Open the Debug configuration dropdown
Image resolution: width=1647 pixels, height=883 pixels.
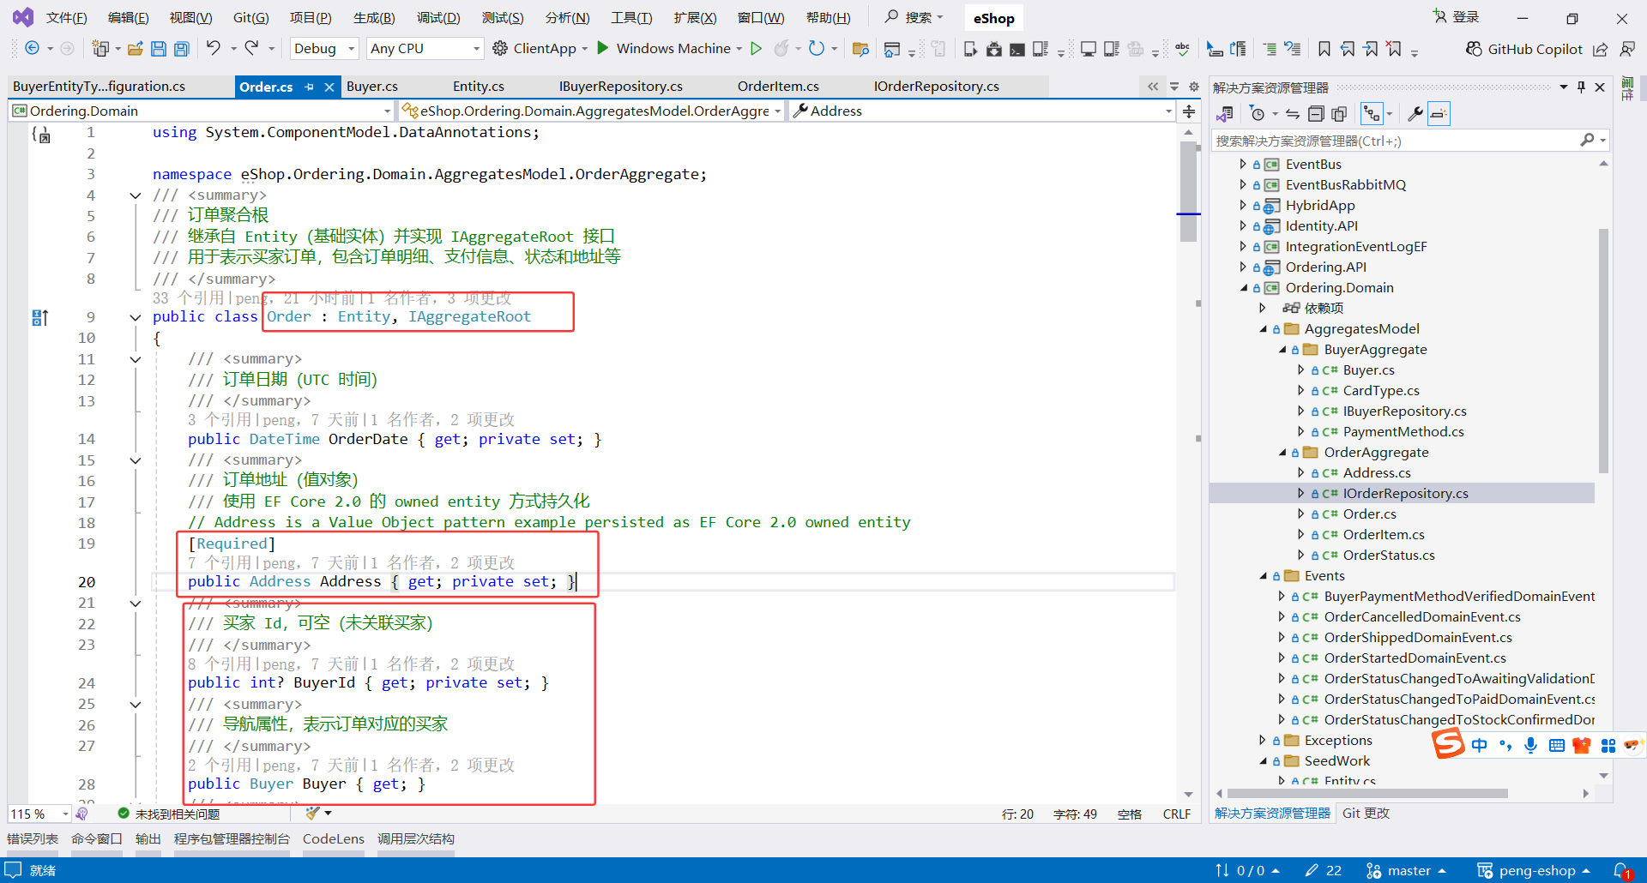(x=324, y=49)
